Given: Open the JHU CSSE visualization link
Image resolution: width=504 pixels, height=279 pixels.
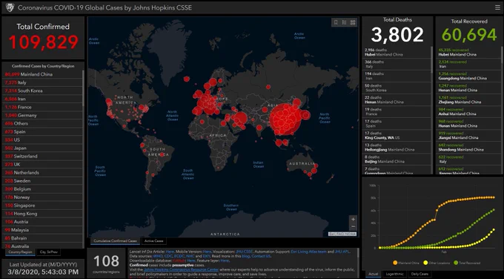Looking at the screenshot, I should pyautogui.click(x=245, y=252).
